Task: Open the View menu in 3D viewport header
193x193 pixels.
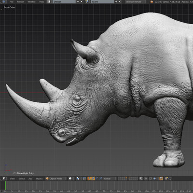Action: (x=12, y=179)
